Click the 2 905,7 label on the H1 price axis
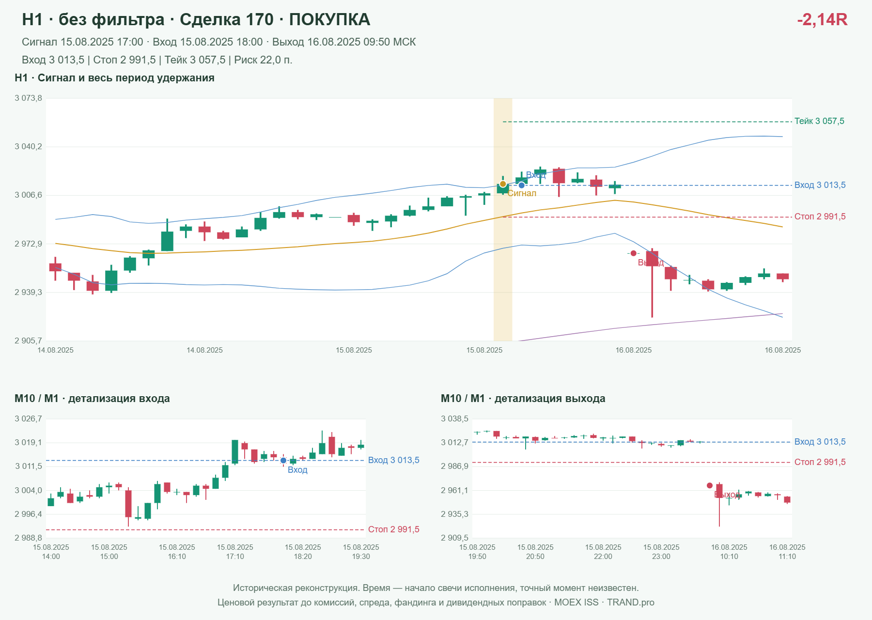Screen dimensions: 872x620 28,341
